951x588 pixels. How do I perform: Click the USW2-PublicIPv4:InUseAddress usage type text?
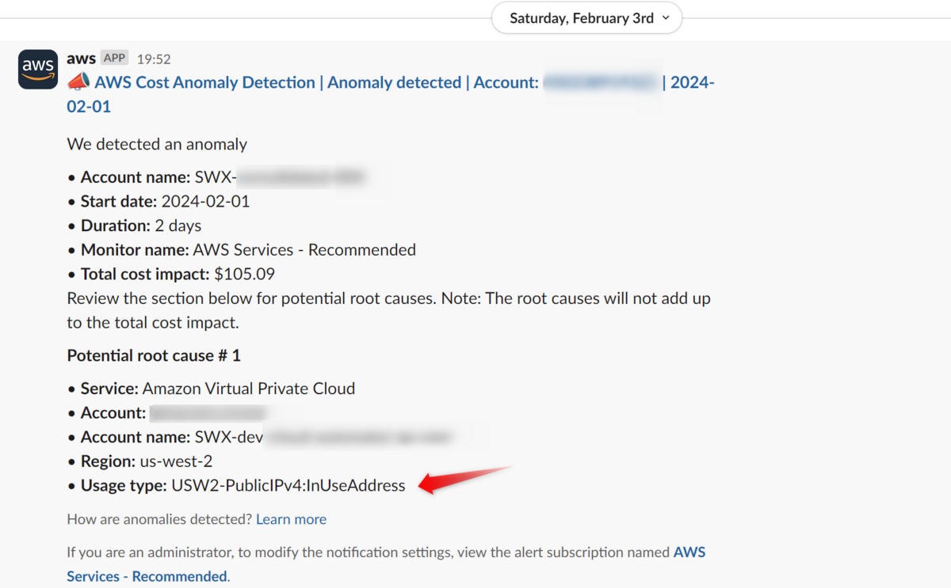tap(288, 485)
